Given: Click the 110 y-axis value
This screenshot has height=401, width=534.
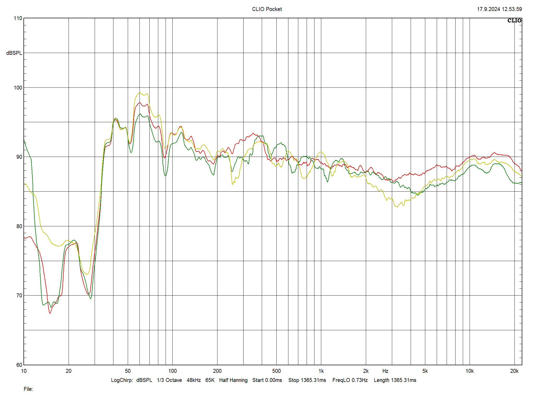Looking at the screenshot, I should tap(18, 18).
